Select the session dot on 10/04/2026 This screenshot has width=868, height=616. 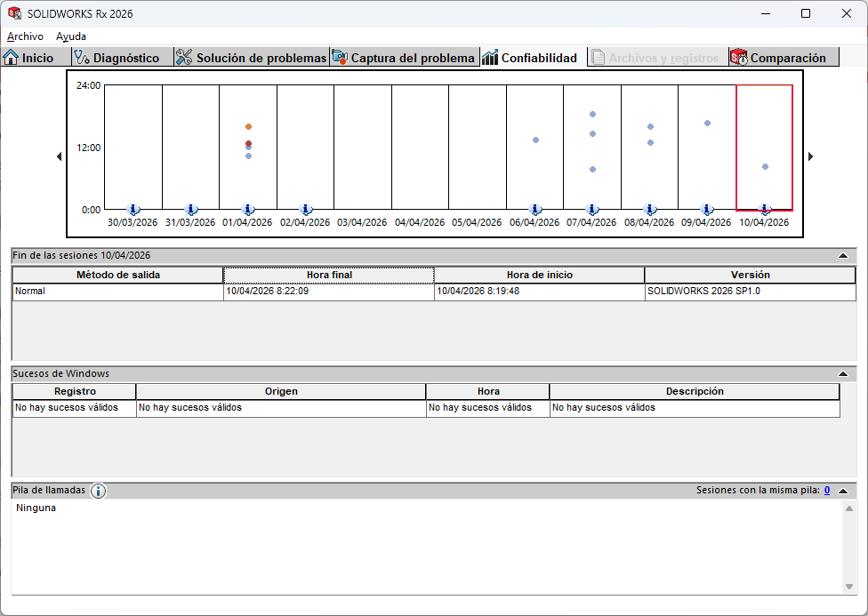765,166
